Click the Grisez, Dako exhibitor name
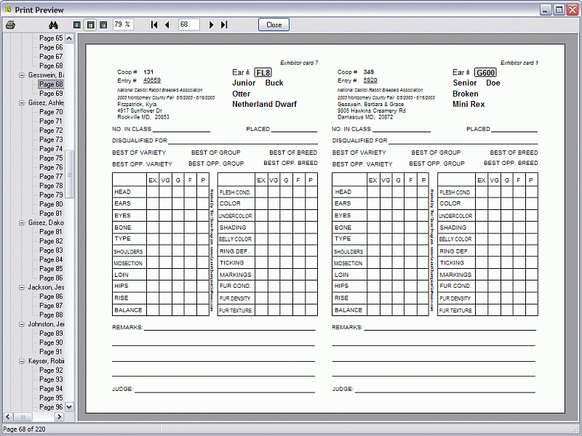The image size is (582, 436). pyautogui.click(x=46, y=222)
